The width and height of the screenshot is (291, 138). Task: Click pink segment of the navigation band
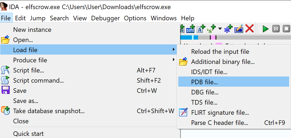point(213,37)
